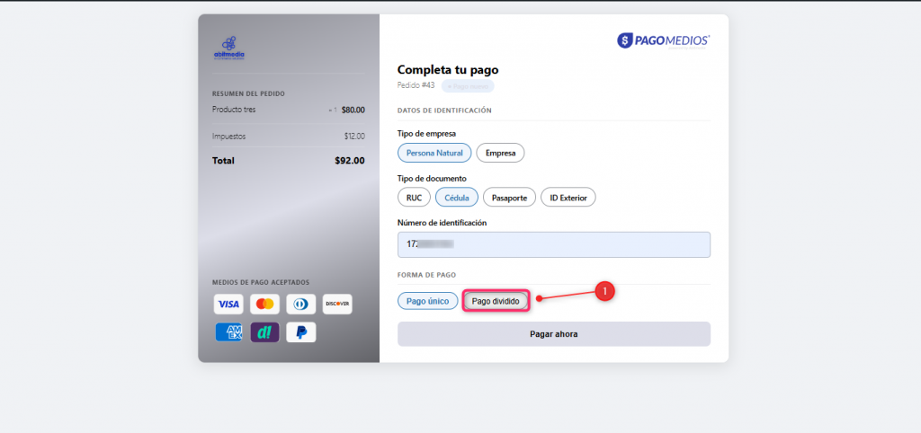Click the abitmedia merchant logo
This screenshot has height=433, width=921.
click(x=229, y=48)
